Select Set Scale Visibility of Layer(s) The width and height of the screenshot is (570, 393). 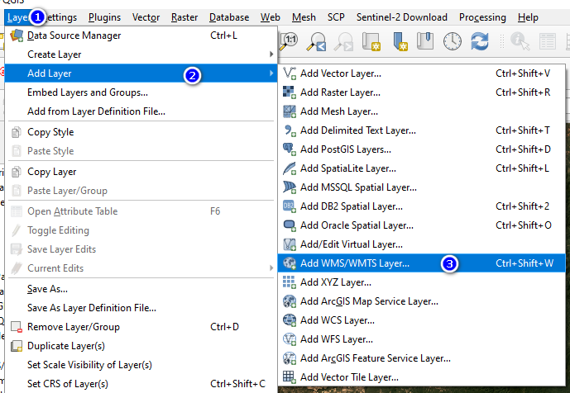click(x=141, y=365)
